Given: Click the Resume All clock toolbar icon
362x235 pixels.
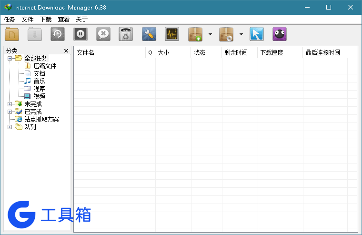Looking at the screenshot, I should coord(58,34).
